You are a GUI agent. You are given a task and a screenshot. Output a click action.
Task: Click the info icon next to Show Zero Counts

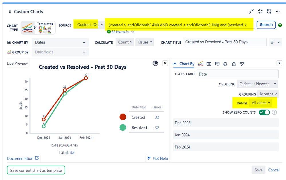(x=274, y=112)
